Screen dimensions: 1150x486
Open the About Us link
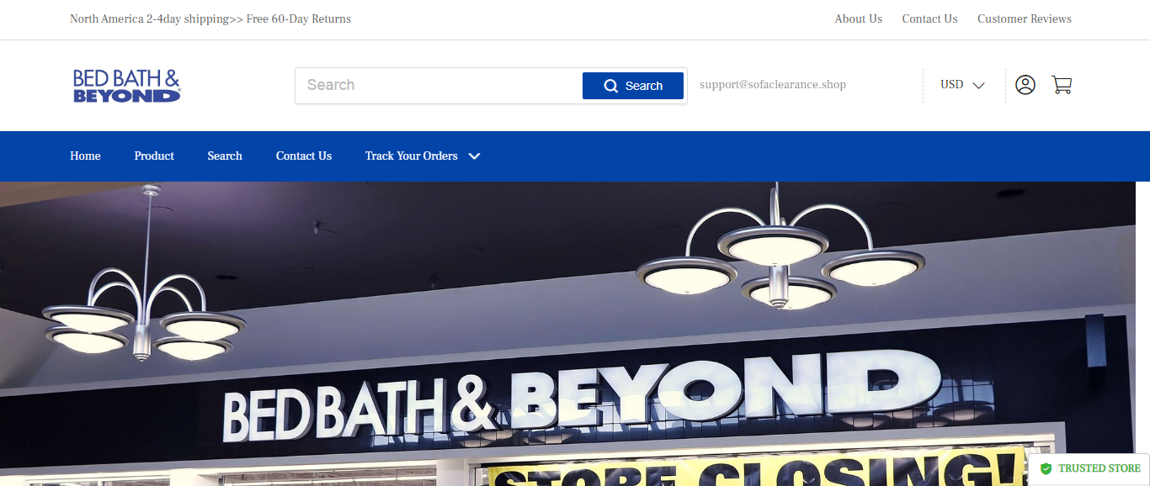(858, 18)
